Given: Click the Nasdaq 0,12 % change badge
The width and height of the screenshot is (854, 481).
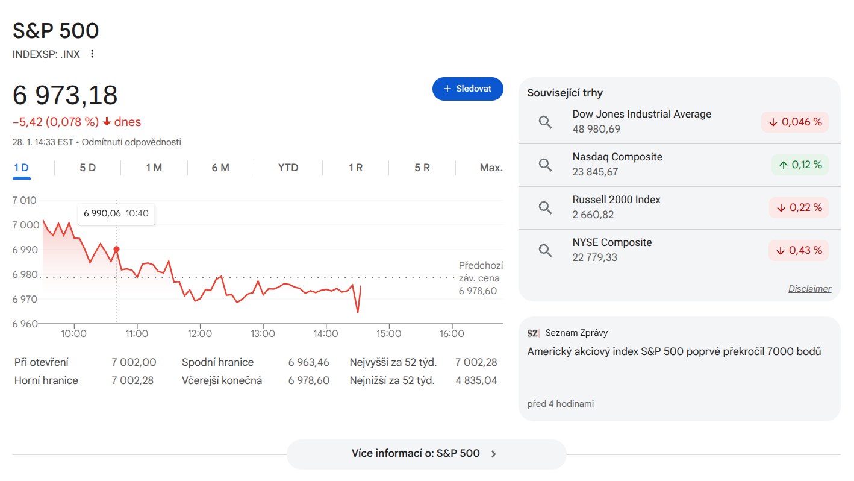Looking at the screenshot, I should pos(800,165).
